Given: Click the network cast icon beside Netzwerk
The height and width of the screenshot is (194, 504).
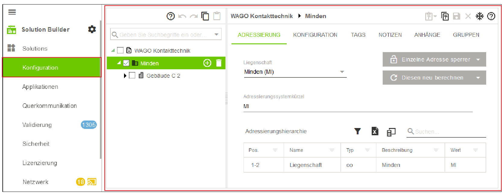Looking at the screenshot, I should click(92, 182).
